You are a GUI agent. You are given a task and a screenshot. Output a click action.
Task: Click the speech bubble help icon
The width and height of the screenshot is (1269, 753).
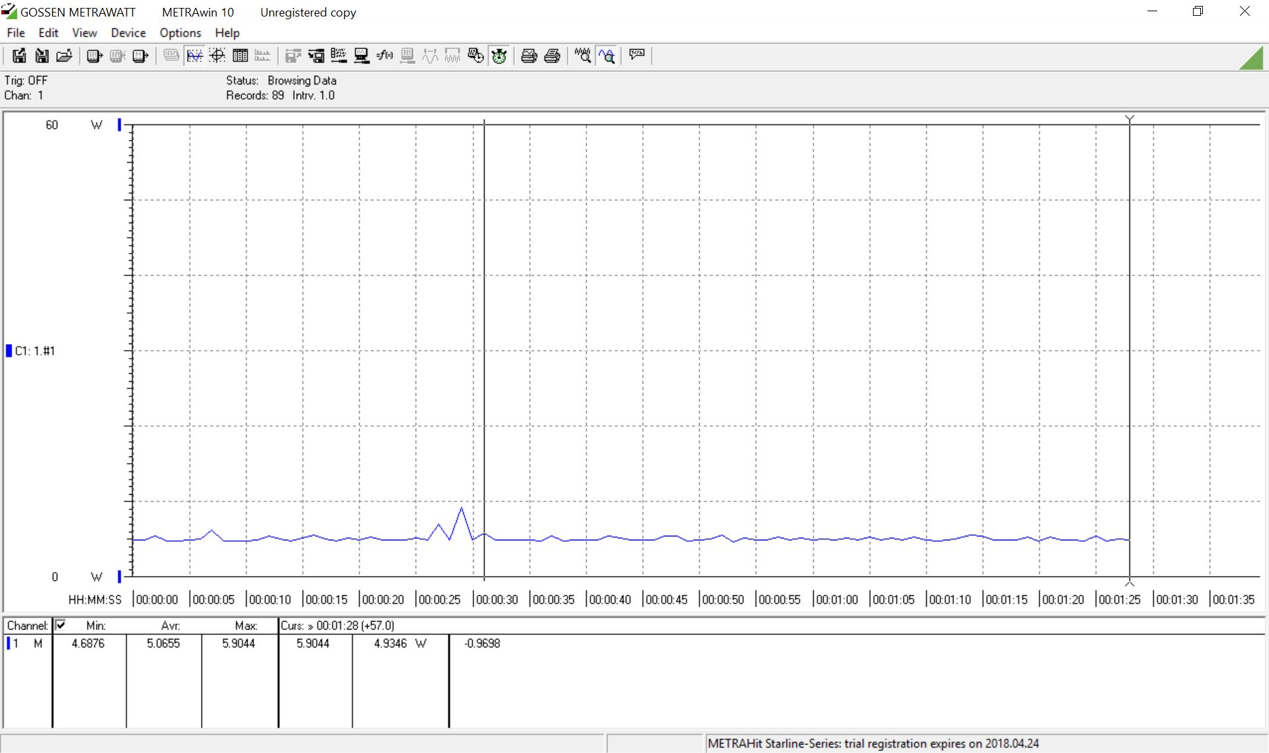click(636, 55)
